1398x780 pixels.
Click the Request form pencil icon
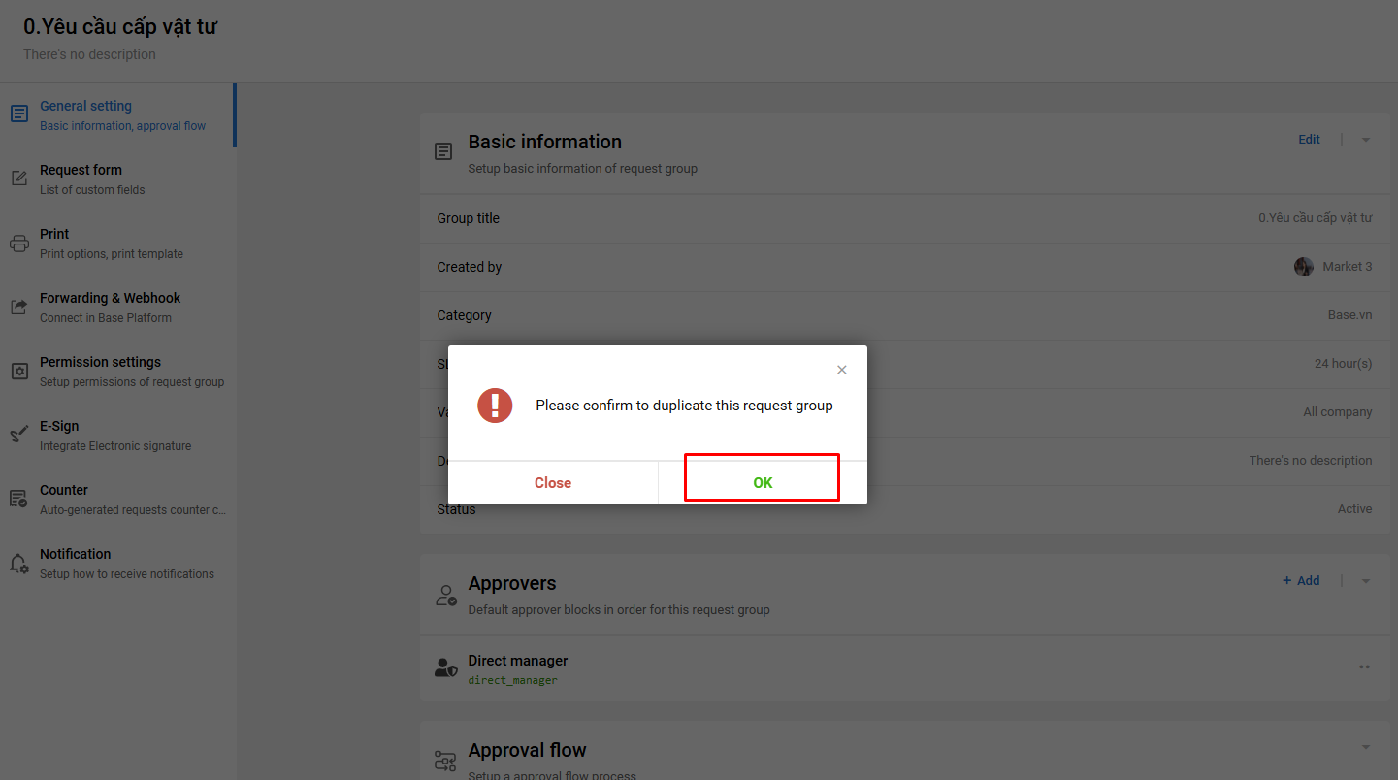point(19,179)
